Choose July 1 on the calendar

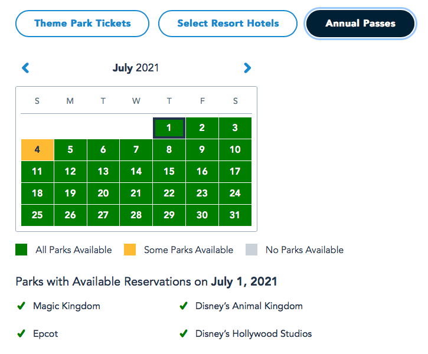[x=169, y=127]
